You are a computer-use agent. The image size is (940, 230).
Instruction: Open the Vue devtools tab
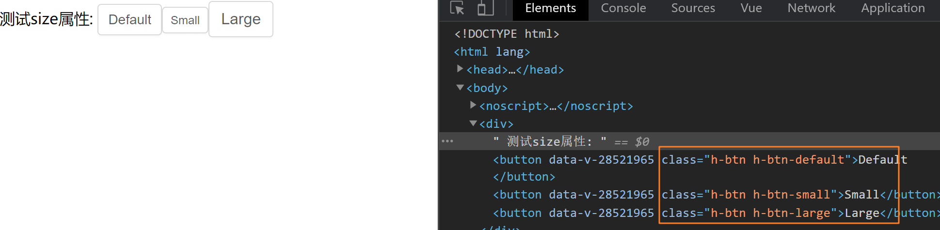[x=751, y=8]
